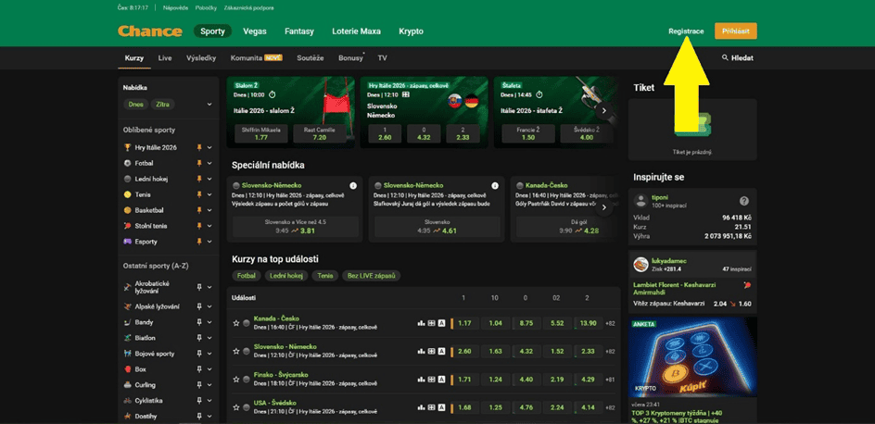
Task: Click the Přihlásit button
Action: click(735, 31)
